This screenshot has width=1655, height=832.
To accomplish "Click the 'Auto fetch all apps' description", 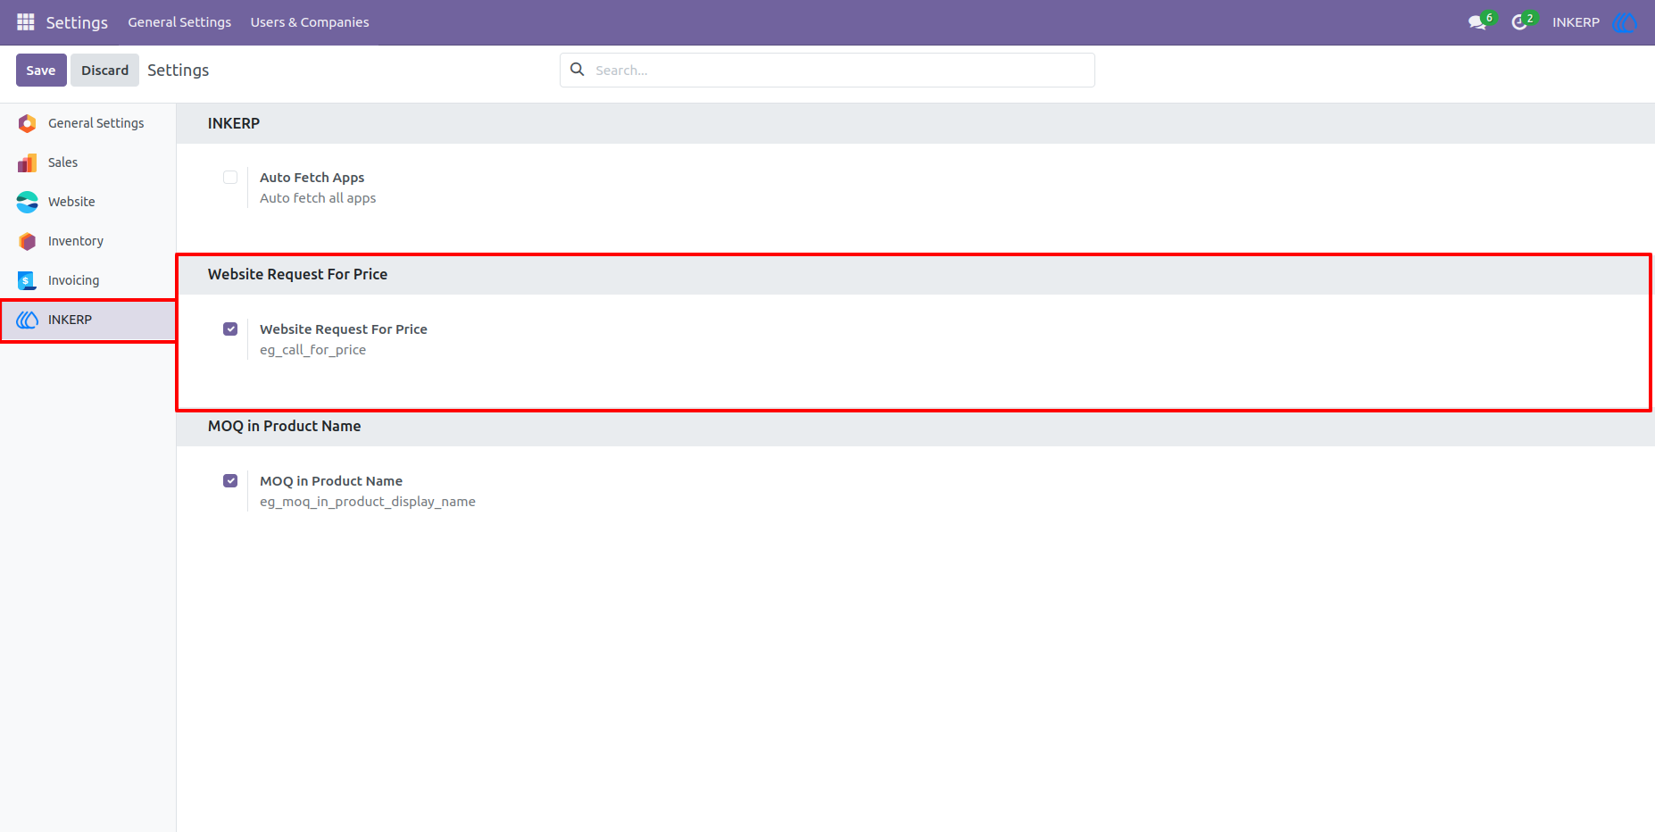I will pyautogui.click(x=318, y=198).
